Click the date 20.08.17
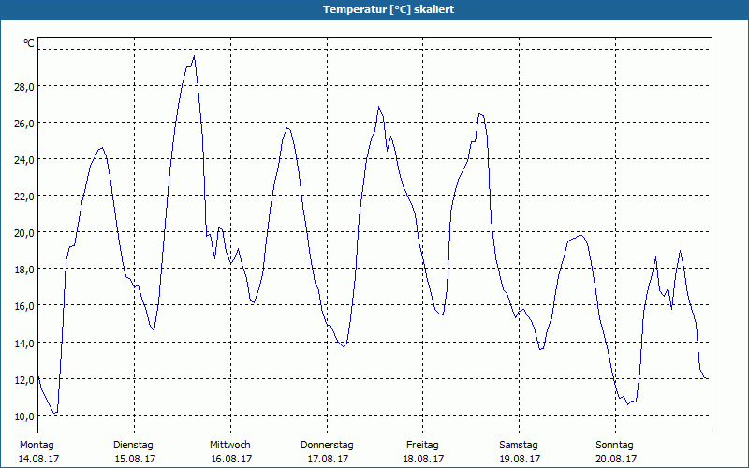749x468 pixels. point(616,459)
